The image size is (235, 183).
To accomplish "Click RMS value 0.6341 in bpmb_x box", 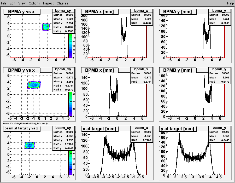I will [x=147, y=82].
